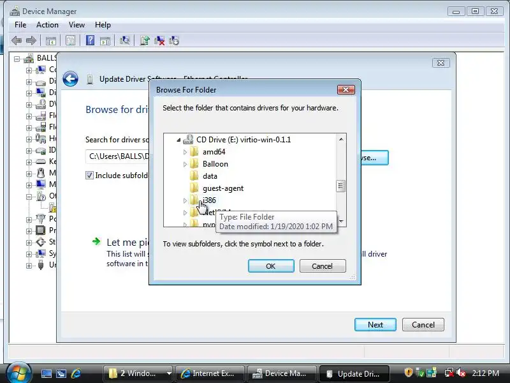Image resolution: width=510 pixels, height=383 pixels.
Task: Select the BALLS computer root node icon
Action: point(29,59)
